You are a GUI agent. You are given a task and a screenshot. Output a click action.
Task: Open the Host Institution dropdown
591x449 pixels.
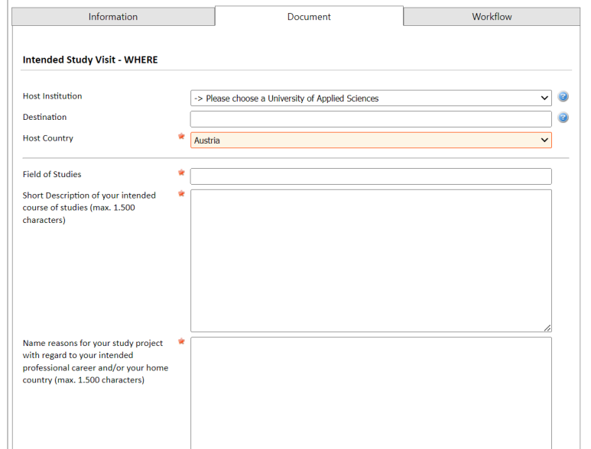[371, 99]
